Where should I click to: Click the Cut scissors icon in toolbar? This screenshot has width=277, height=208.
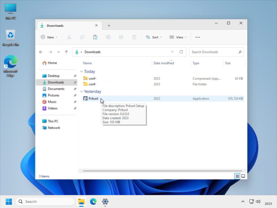69,37
